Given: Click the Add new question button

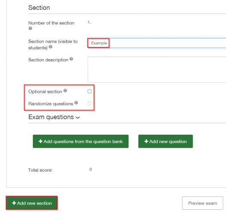Looking at the screenshot, I should (166, 141).
